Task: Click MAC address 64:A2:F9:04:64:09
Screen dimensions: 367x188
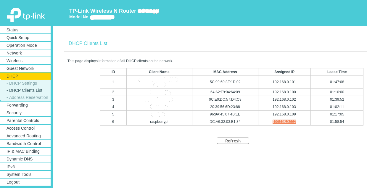Action: pyautogui.click(x=225, y=92)
